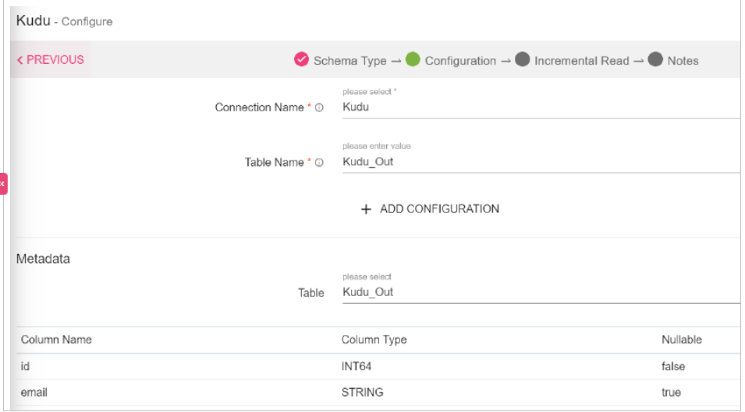745x412 pixels.
Task: Click the green Configuration step circle
Action: click(413, 59)
